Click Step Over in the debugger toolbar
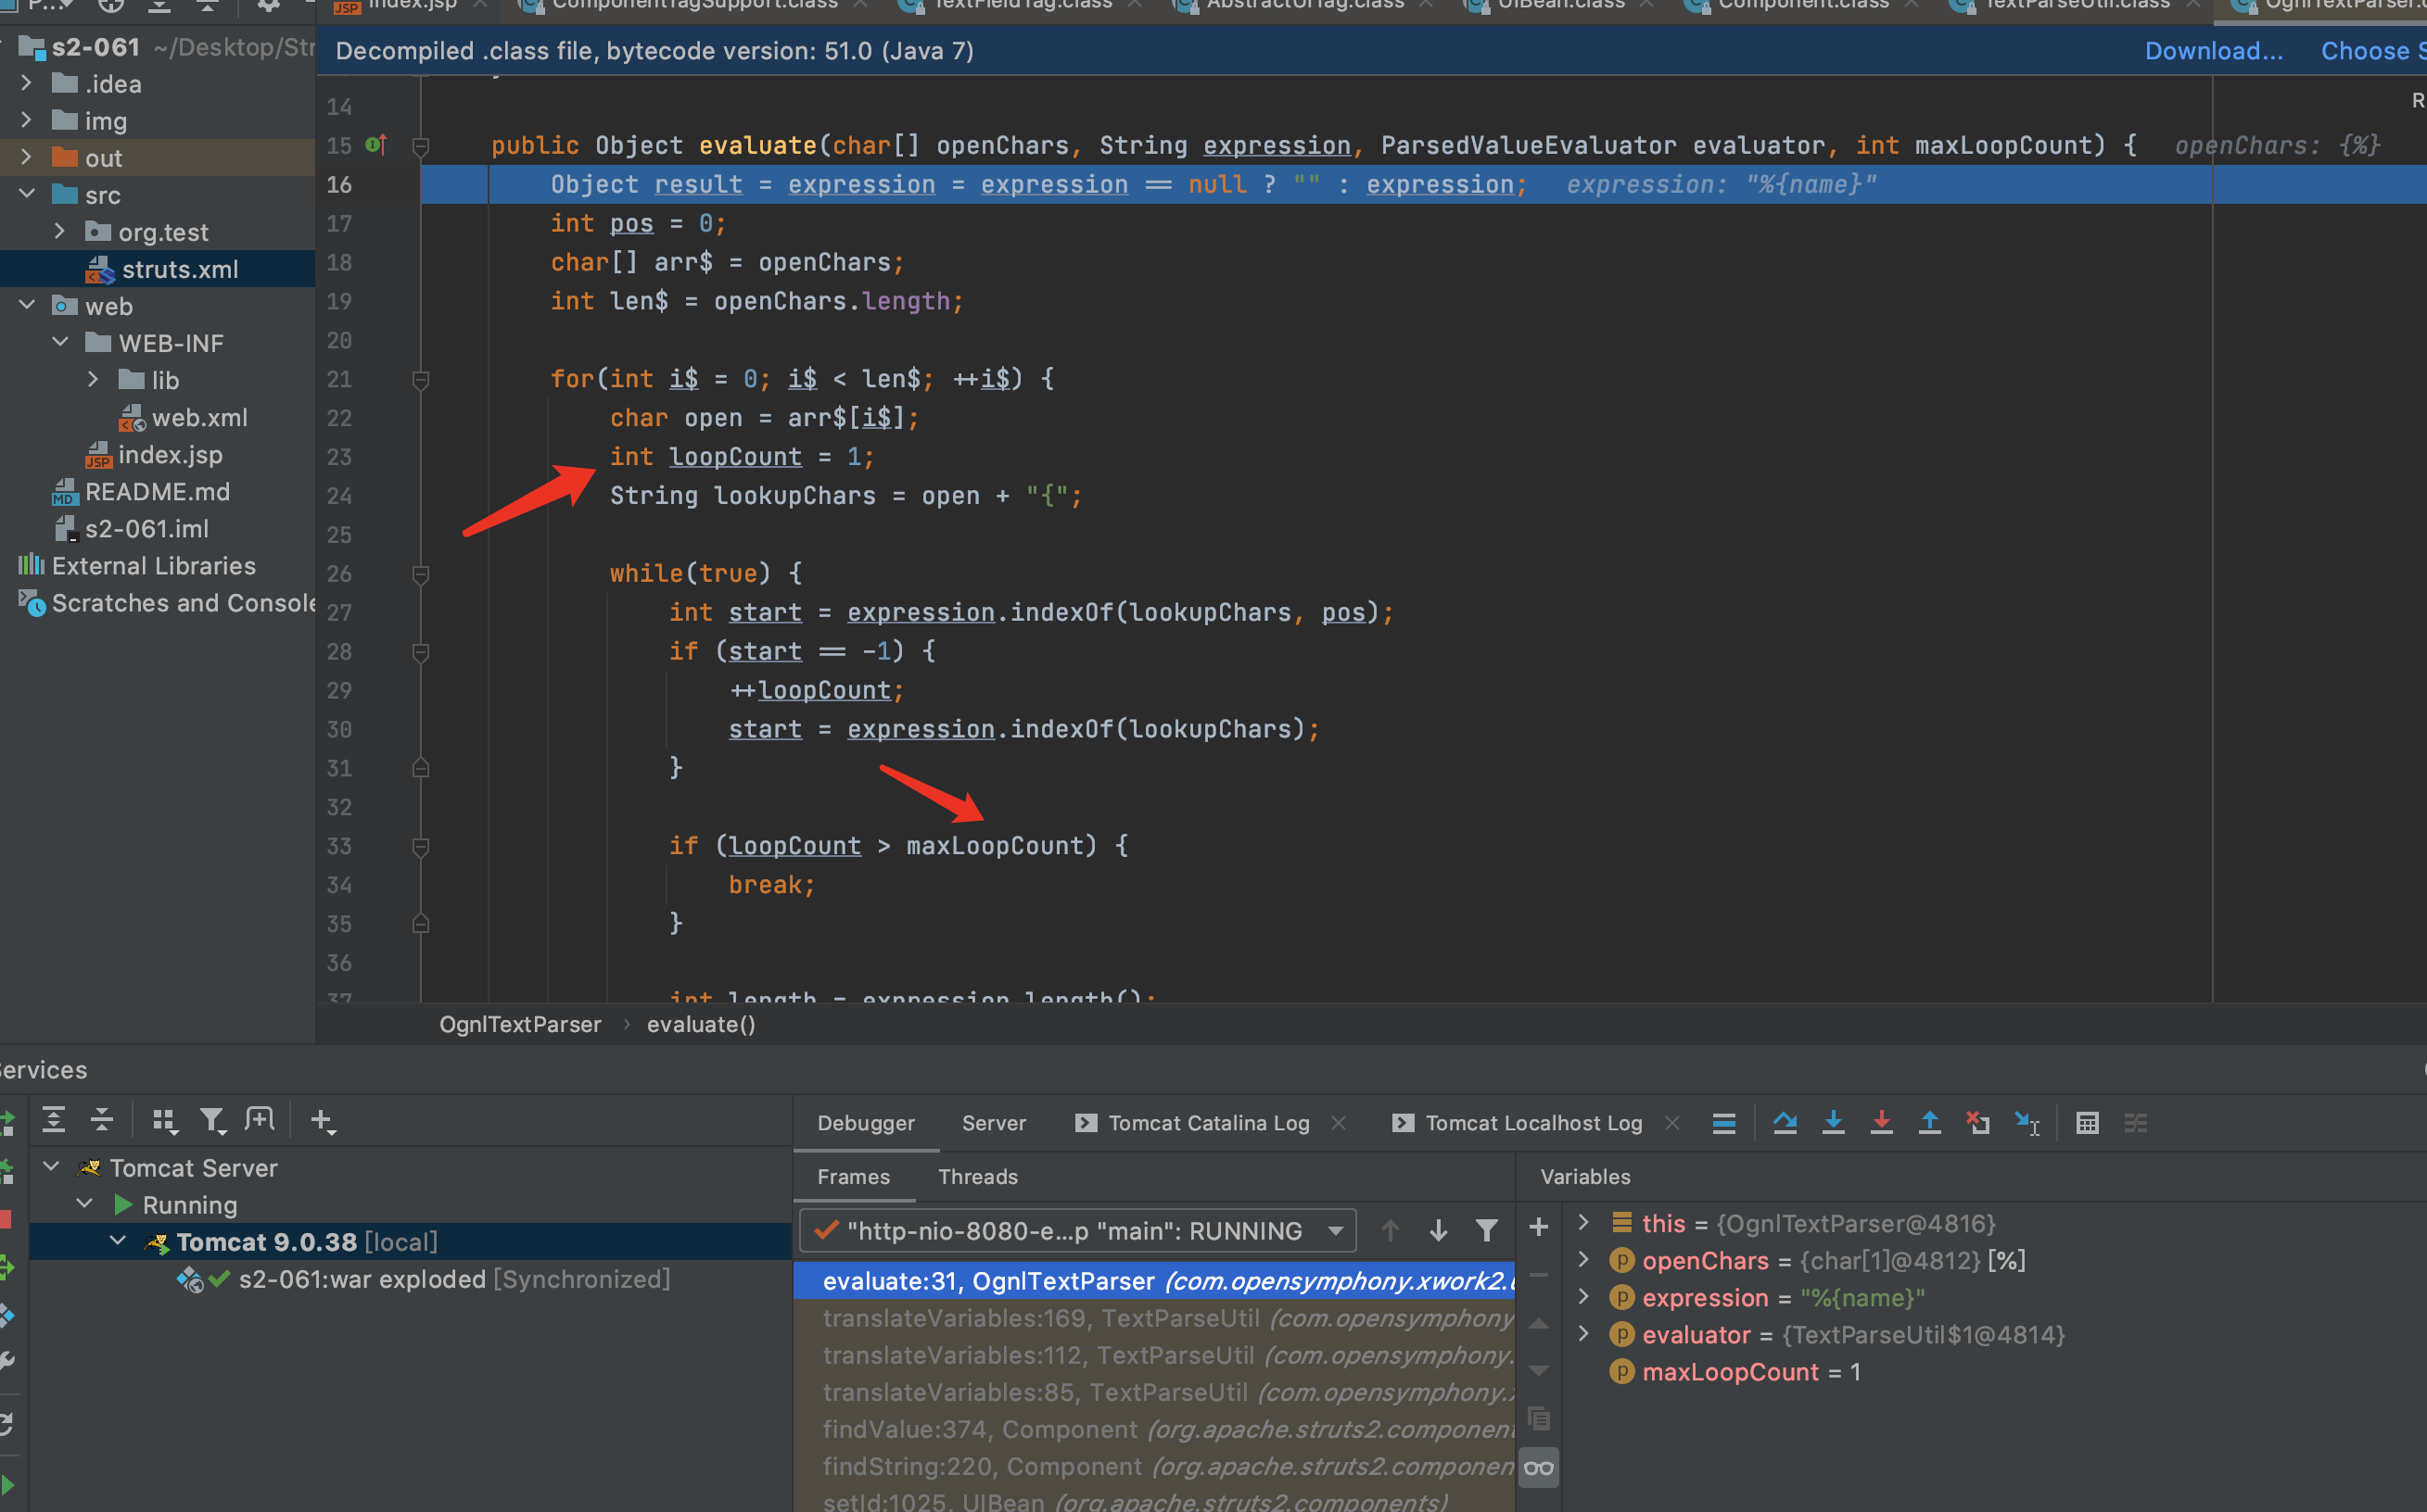 pos(1784,1123)
